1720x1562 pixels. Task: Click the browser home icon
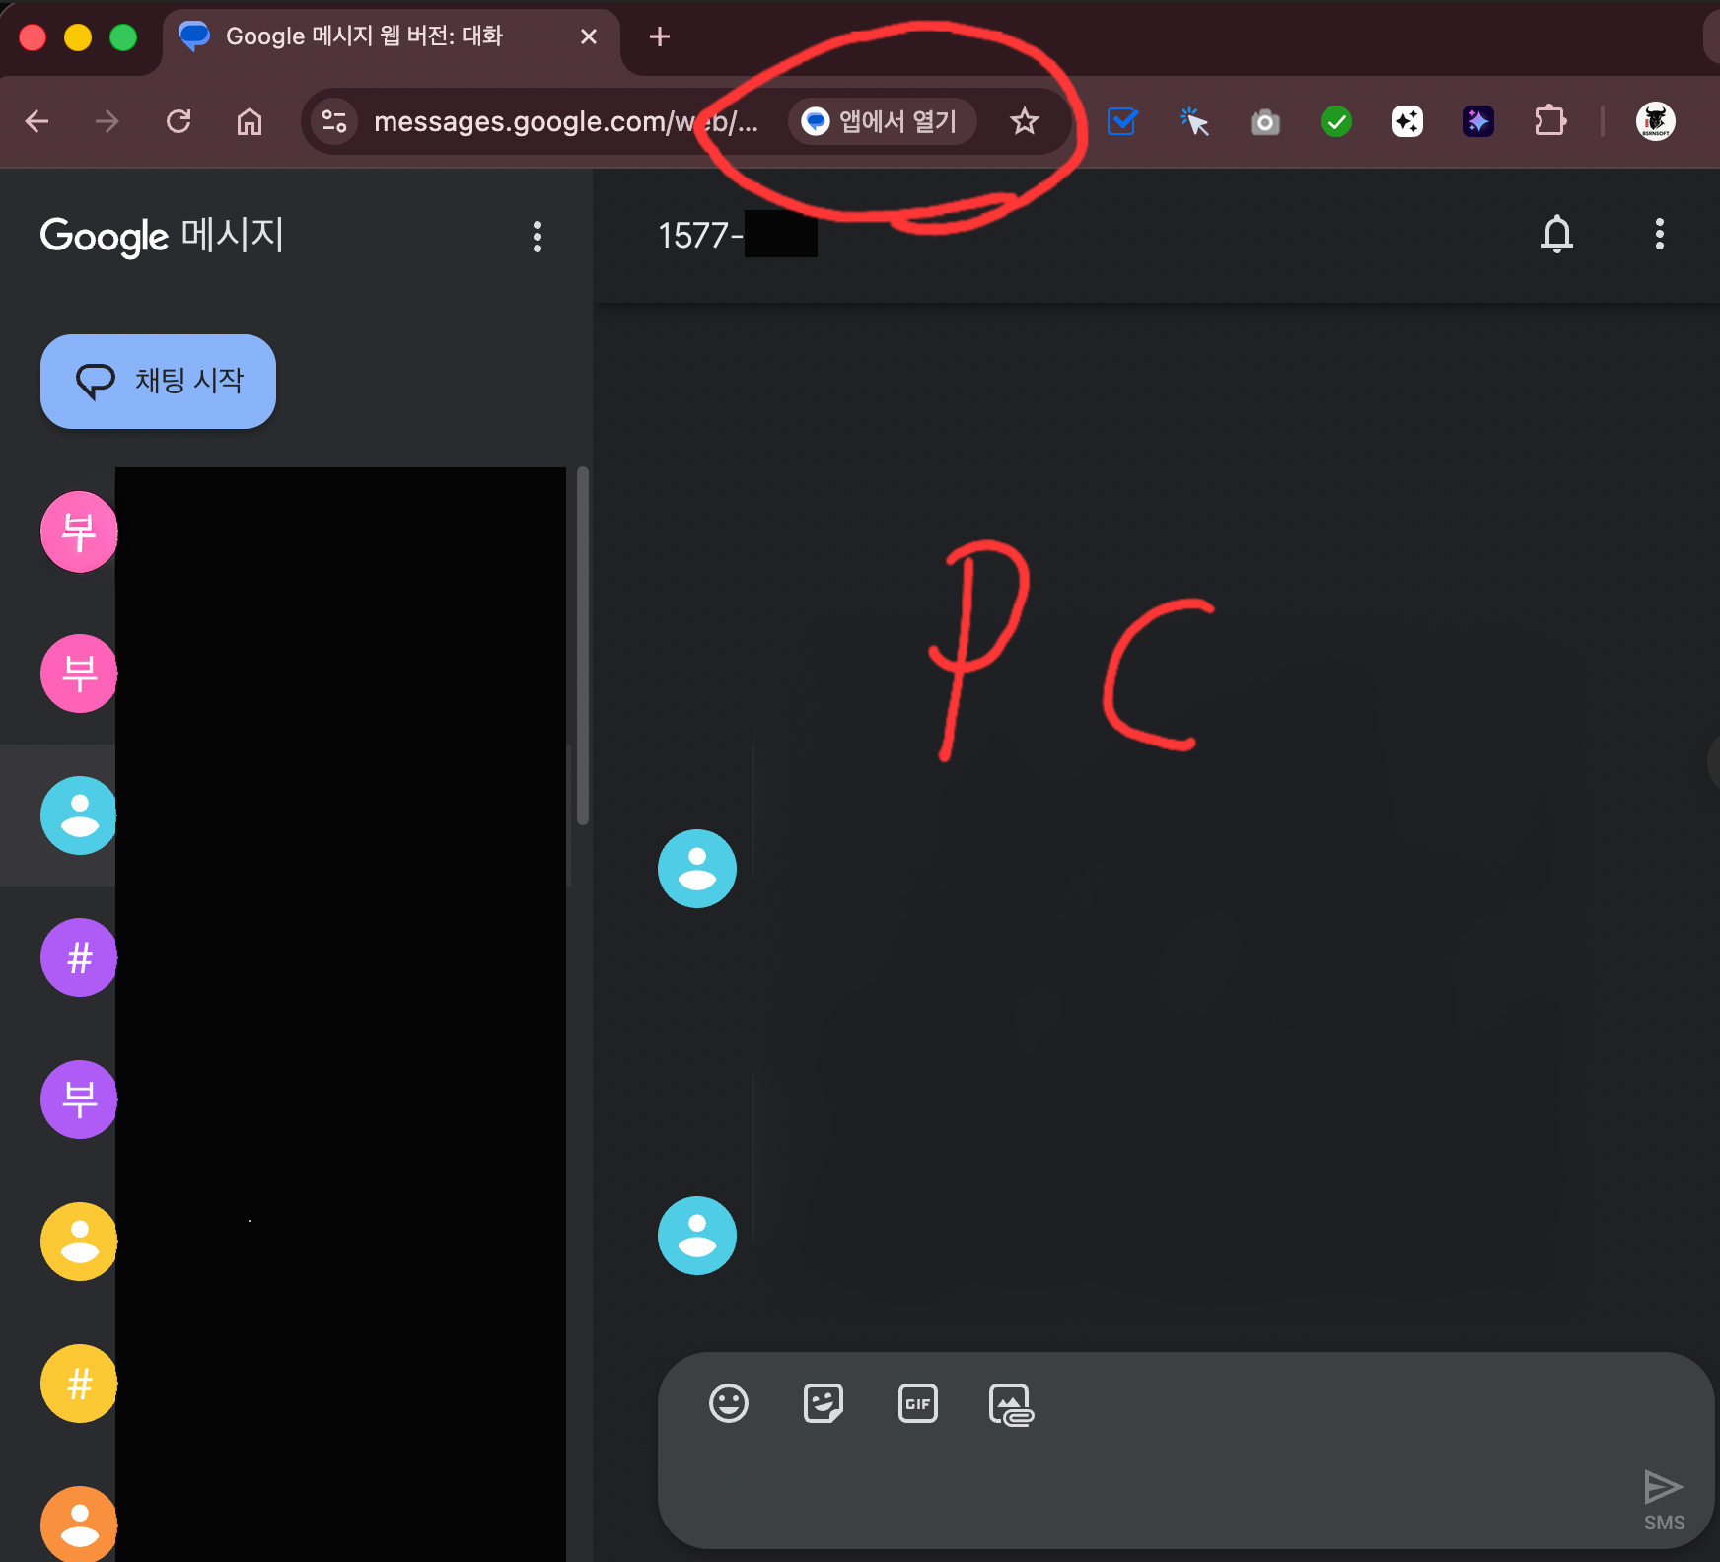coord(250,121)
